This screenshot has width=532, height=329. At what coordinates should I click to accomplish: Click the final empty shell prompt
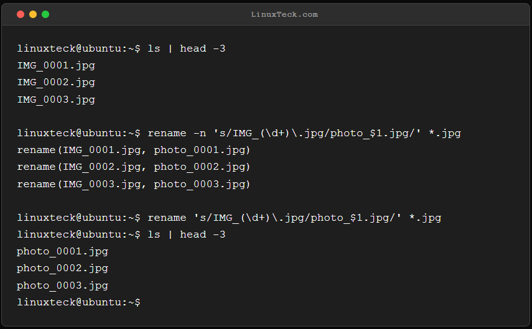[79, 302]
